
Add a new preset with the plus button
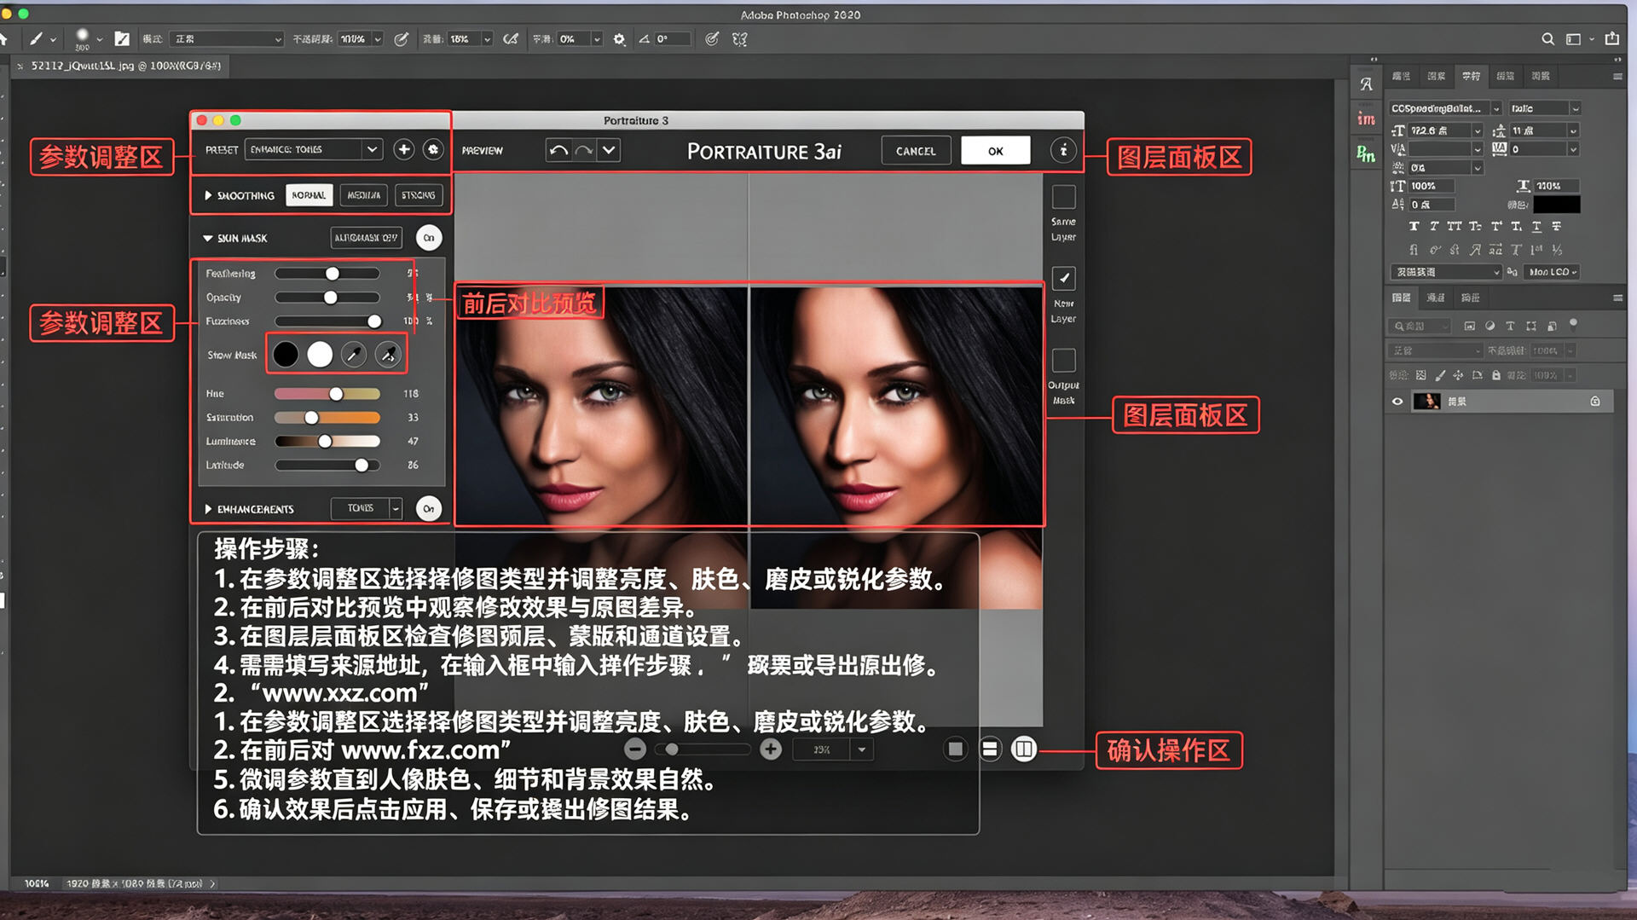coord(403,149)
